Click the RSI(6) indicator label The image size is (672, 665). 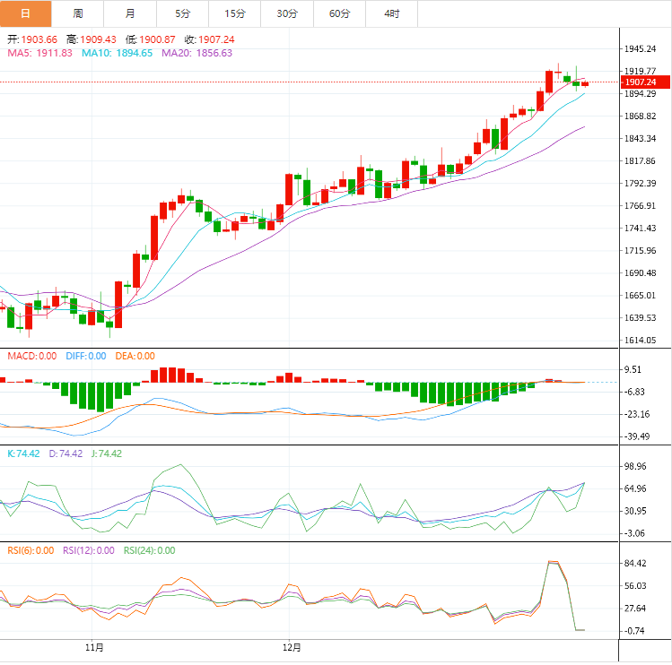point(31,550)
